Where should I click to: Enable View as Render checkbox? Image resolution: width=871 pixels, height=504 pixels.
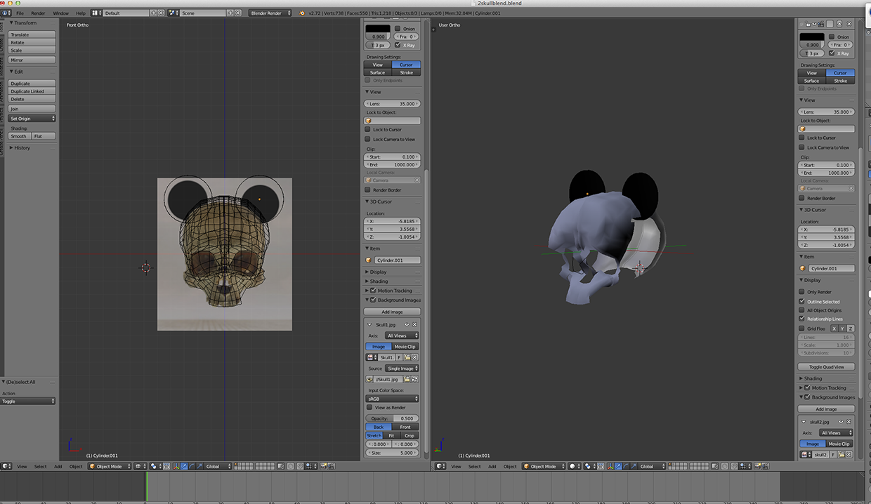[x=369, y=407]
